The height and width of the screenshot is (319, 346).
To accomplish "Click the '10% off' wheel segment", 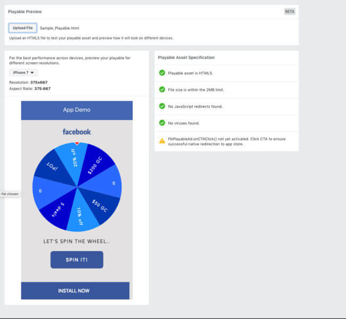I will coord(80,216).
